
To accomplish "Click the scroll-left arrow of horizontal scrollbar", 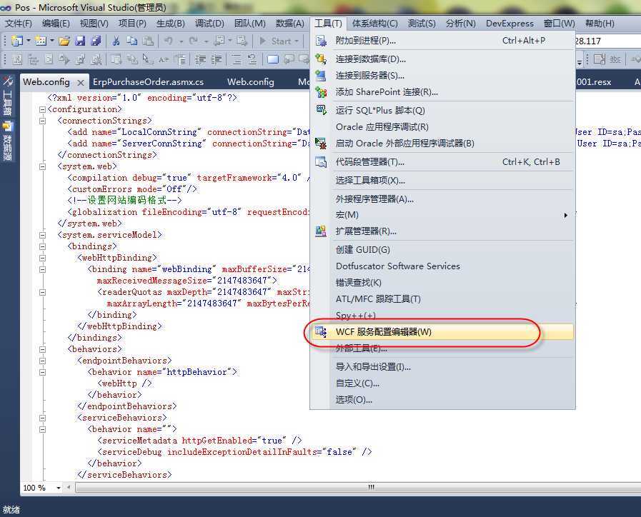I will 69,488.
